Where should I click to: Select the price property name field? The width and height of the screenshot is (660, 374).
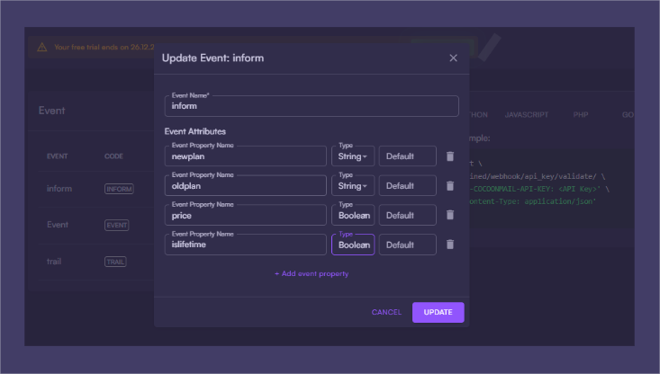coord(246,216)
